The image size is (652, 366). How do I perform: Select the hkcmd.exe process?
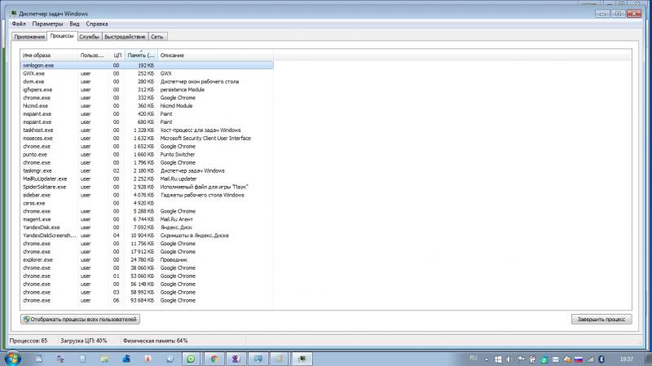(147, 106)
